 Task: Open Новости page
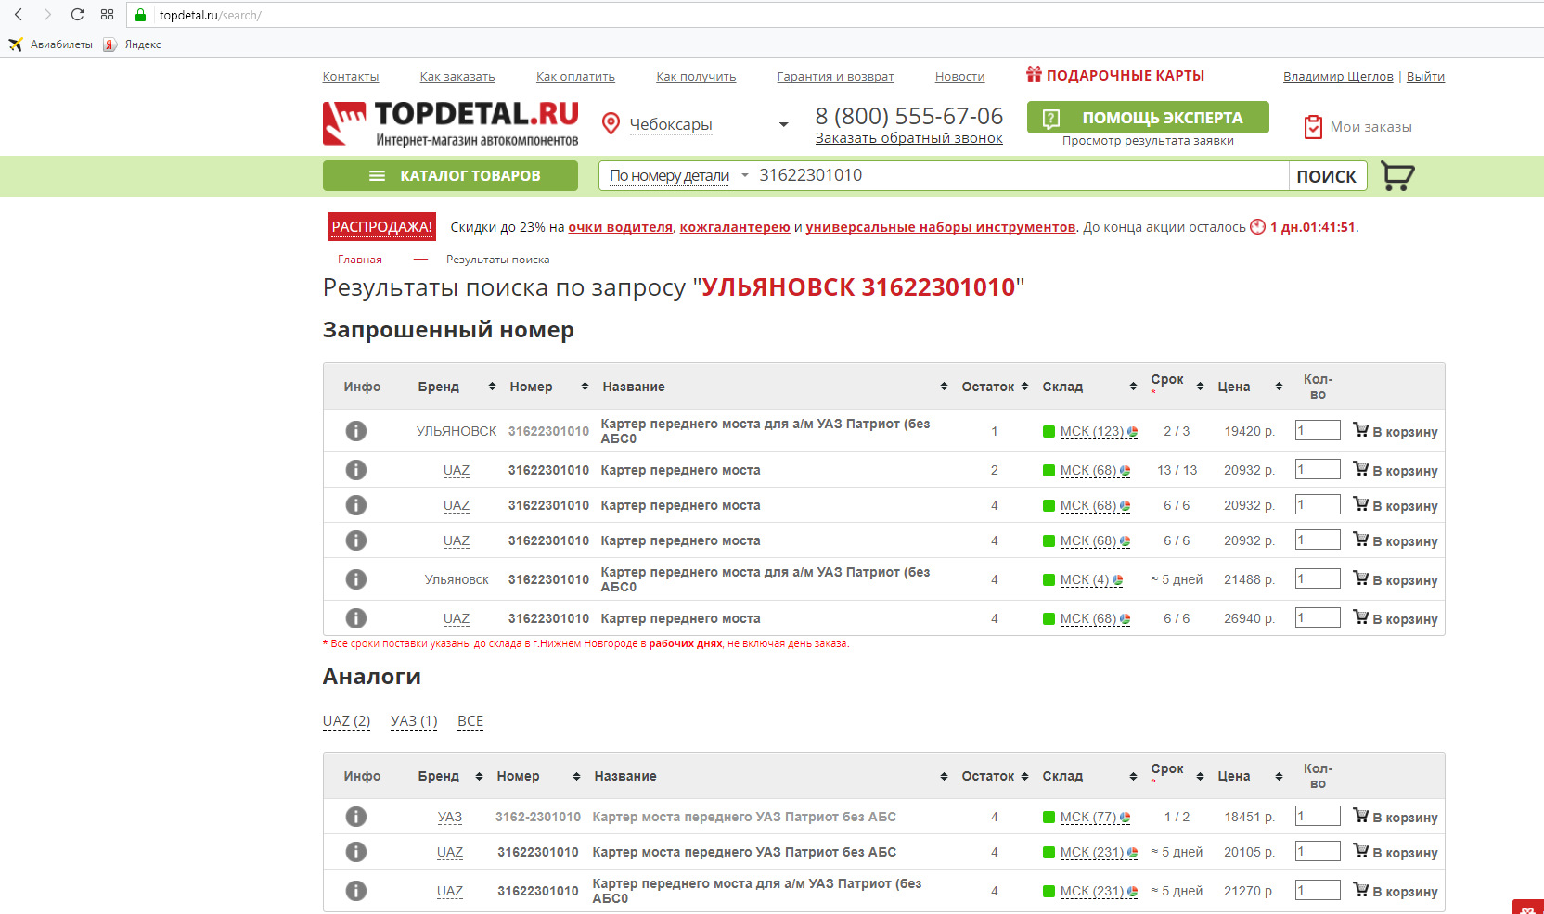(959, 77)
